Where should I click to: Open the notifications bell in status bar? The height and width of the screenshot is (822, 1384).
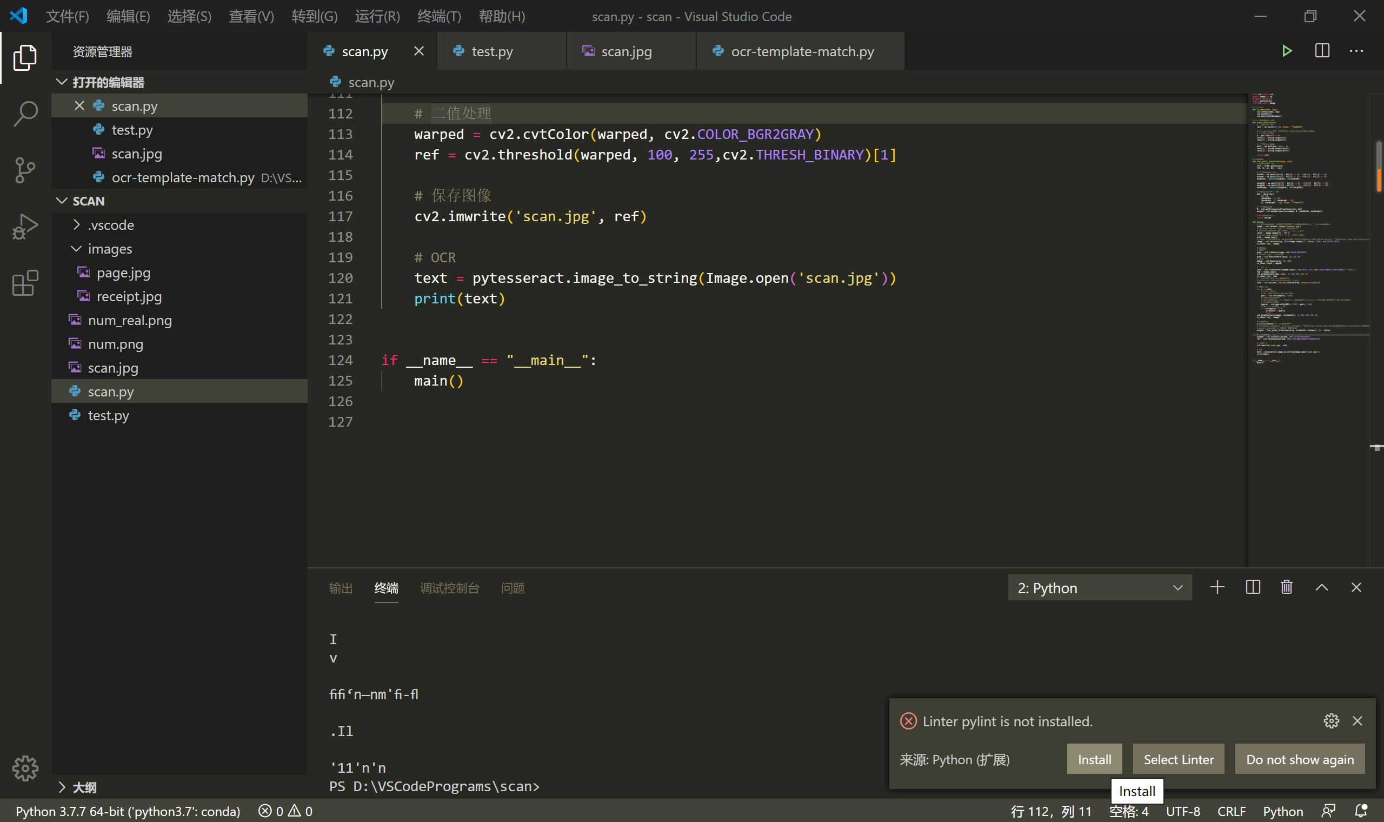point(1361,811)
